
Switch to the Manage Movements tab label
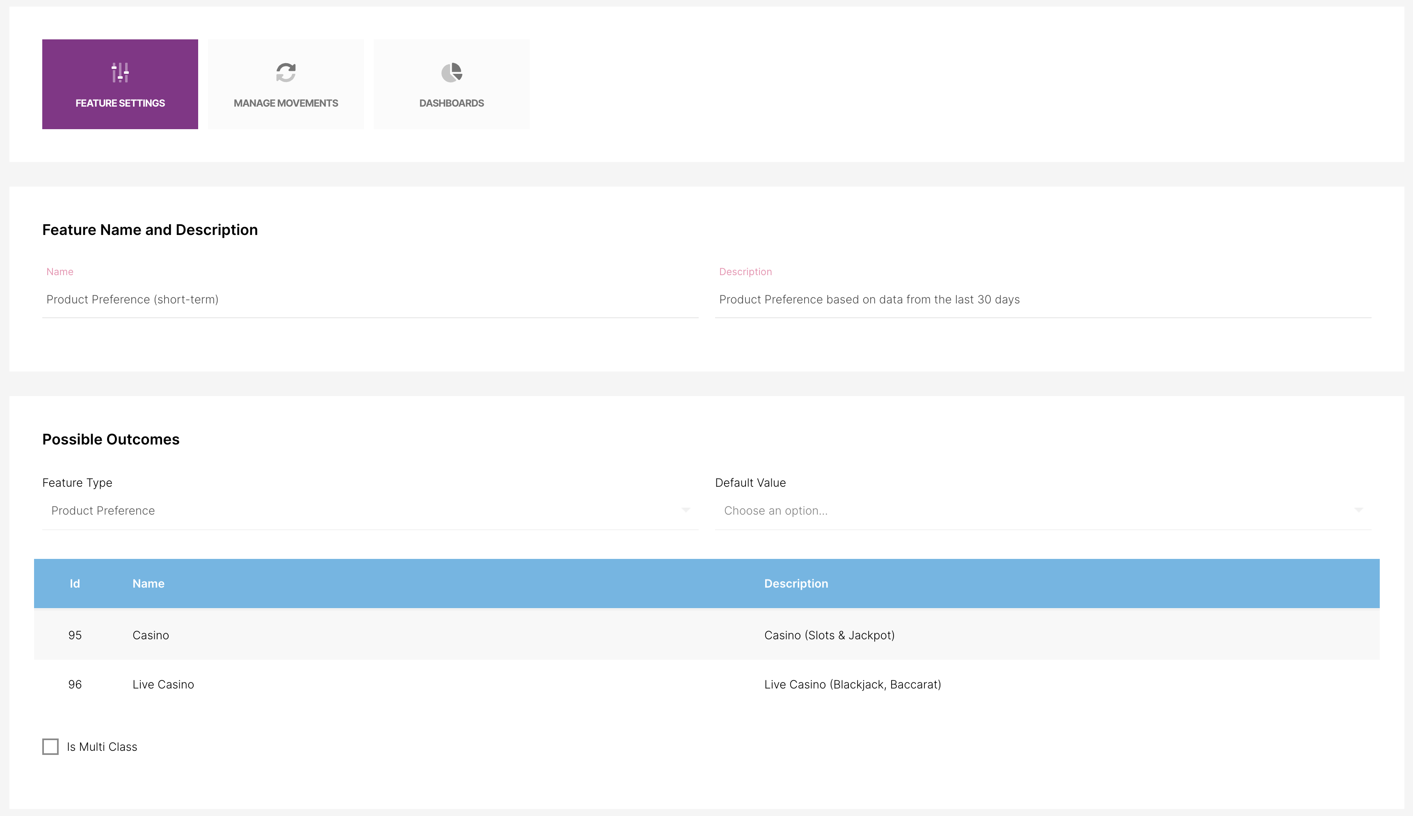[x=286, y=103]
